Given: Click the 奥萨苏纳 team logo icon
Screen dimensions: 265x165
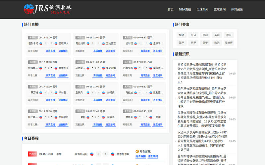Looking at the screenshot, I should [103, 68].
